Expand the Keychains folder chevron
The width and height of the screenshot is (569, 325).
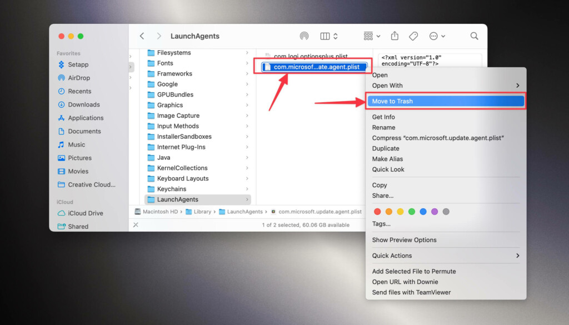coord(247,189)
